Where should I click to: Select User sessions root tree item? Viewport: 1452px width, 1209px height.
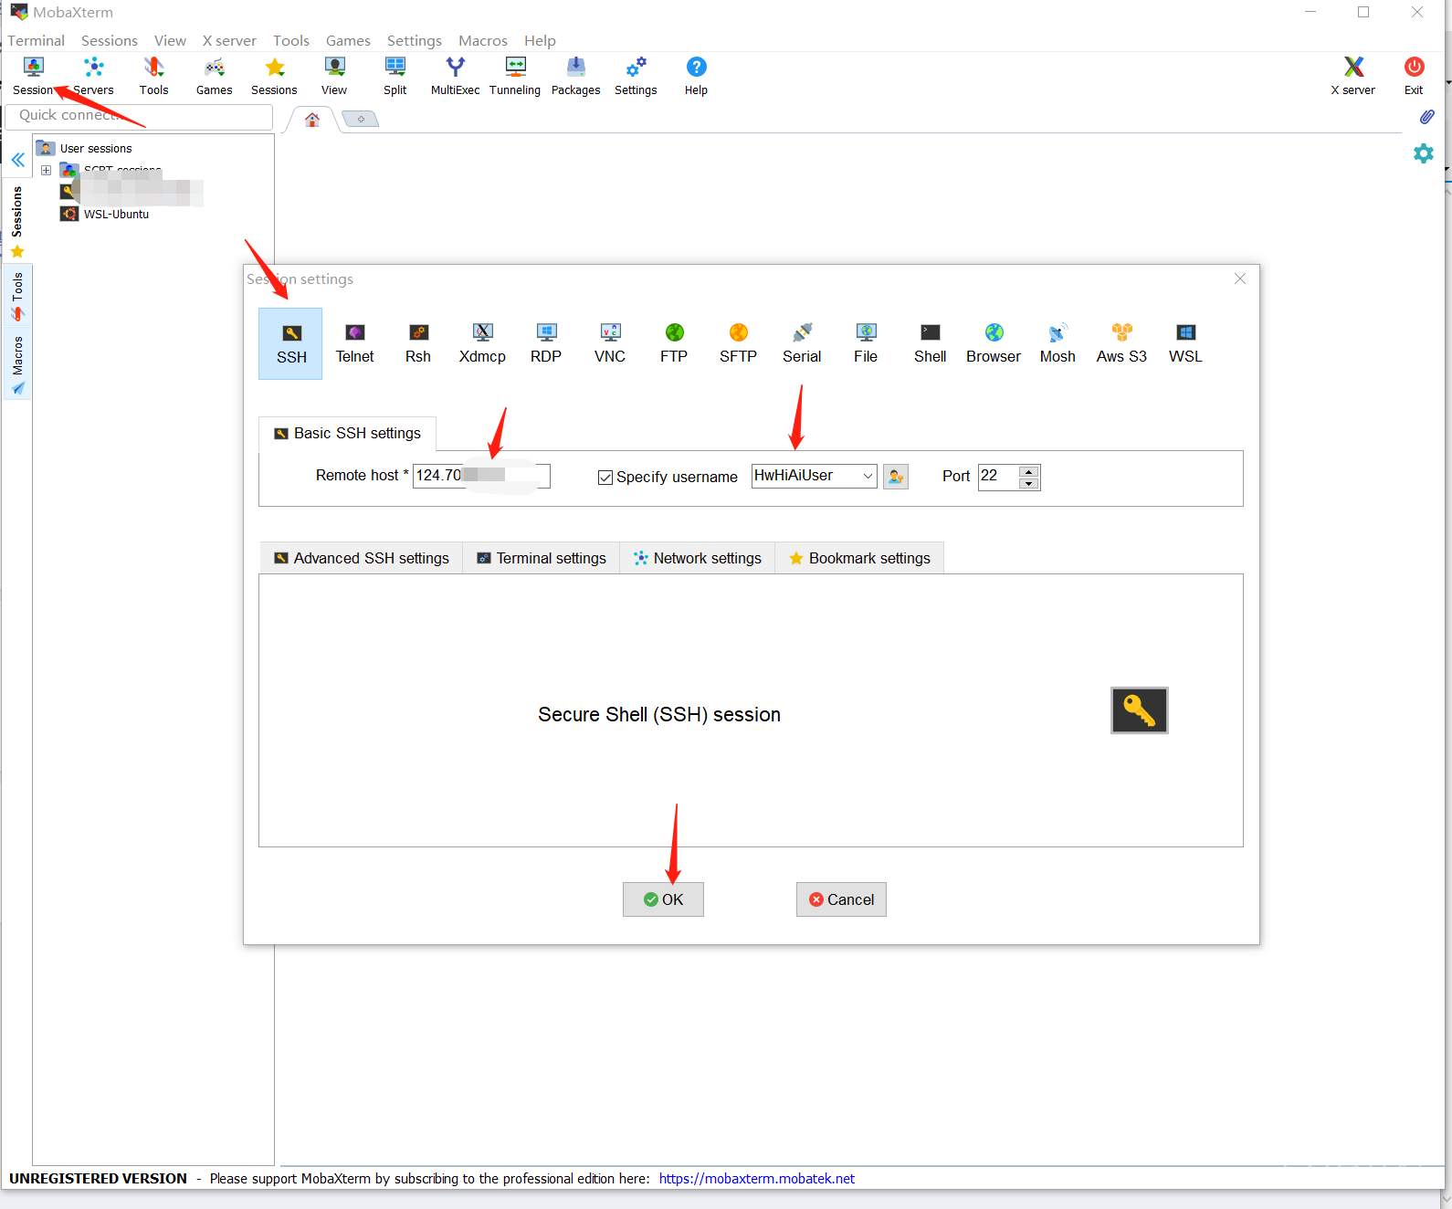click(96, 149)
